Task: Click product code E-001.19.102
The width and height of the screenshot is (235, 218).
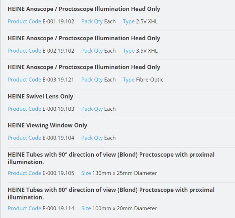Action: tap(58, 21)
